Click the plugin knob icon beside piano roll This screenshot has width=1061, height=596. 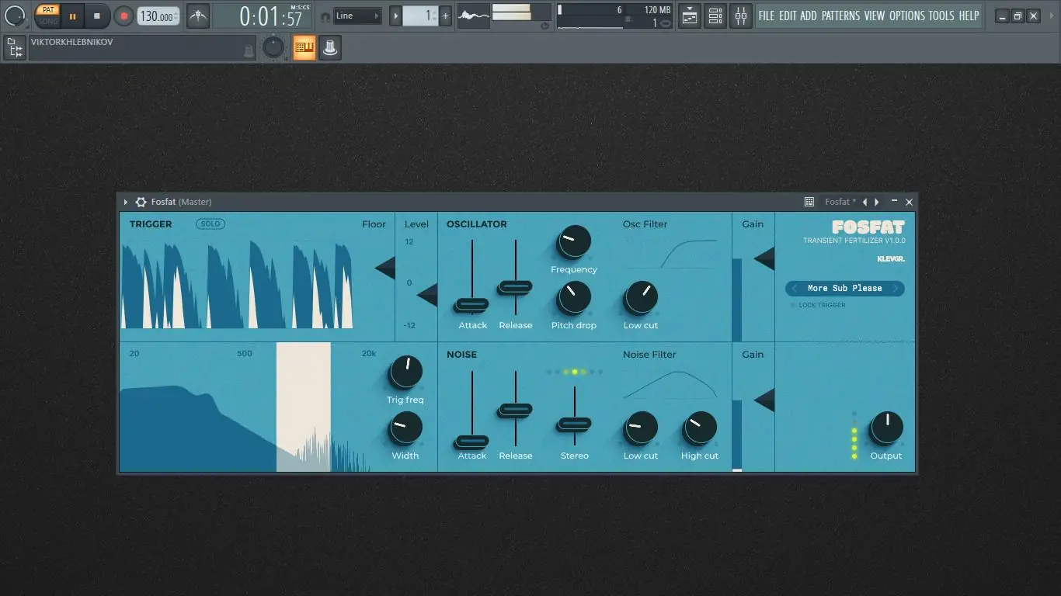(x=329, y=48)
